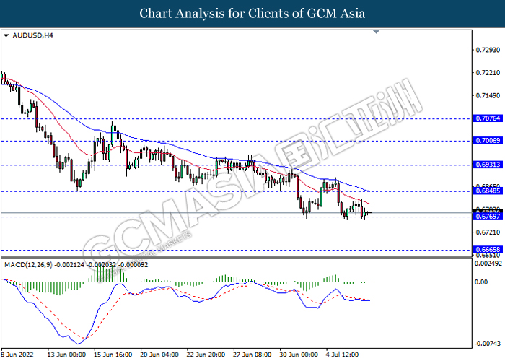Click the Chart Analysis for Clients header title
Viewport: 505px width, 361px height.
coord(252,14)
